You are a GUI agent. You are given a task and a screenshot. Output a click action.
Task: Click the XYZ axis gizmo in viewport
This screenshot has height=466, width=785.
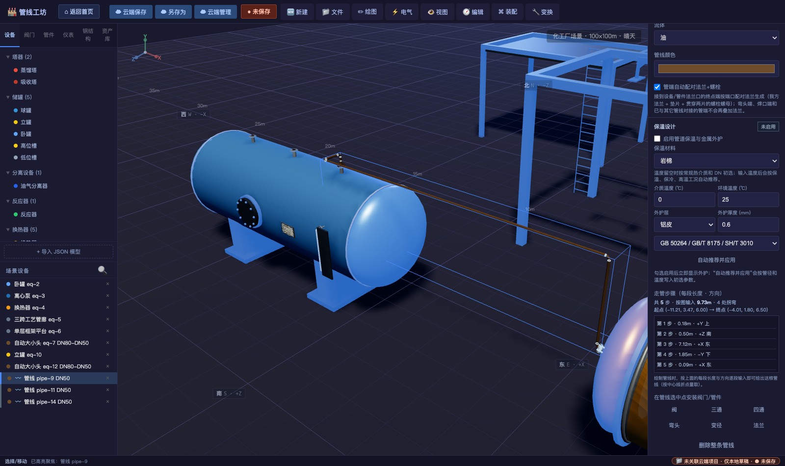(x=146, y=49)
